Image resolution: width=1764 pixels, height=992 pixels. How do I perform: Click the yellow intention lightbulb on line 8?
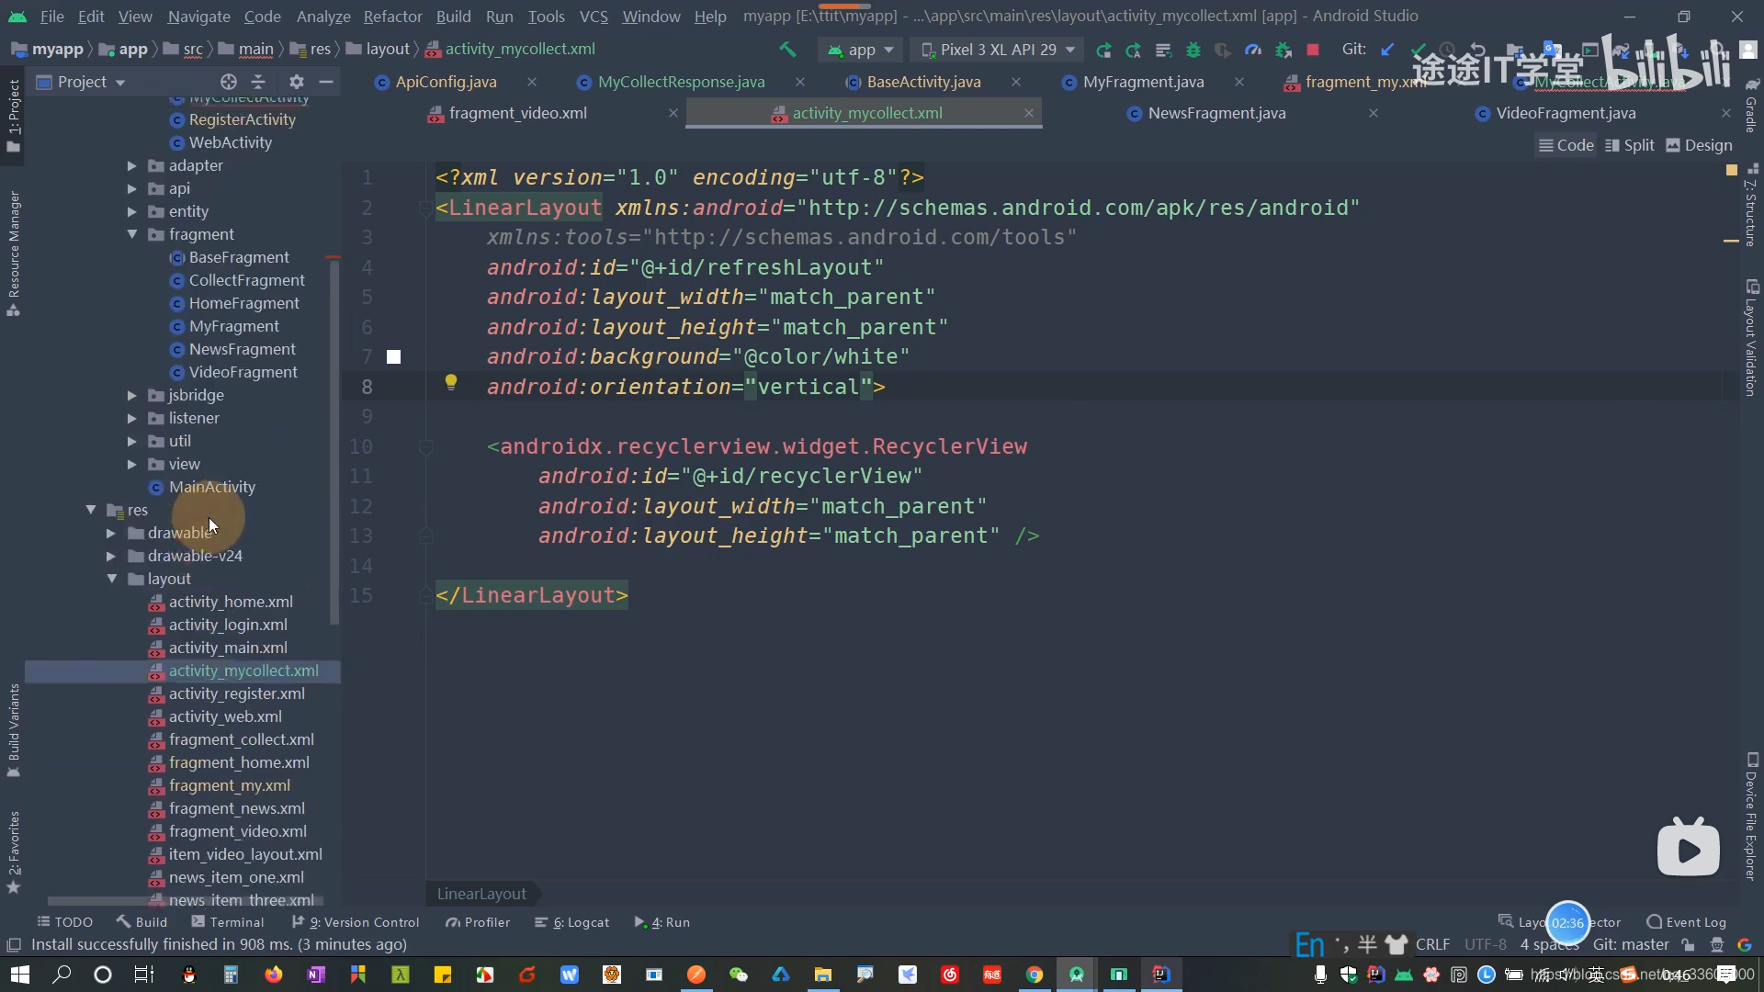[450, 382]
